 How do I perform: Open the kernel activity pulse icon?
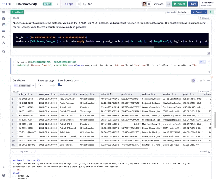(x=211, y=12)
